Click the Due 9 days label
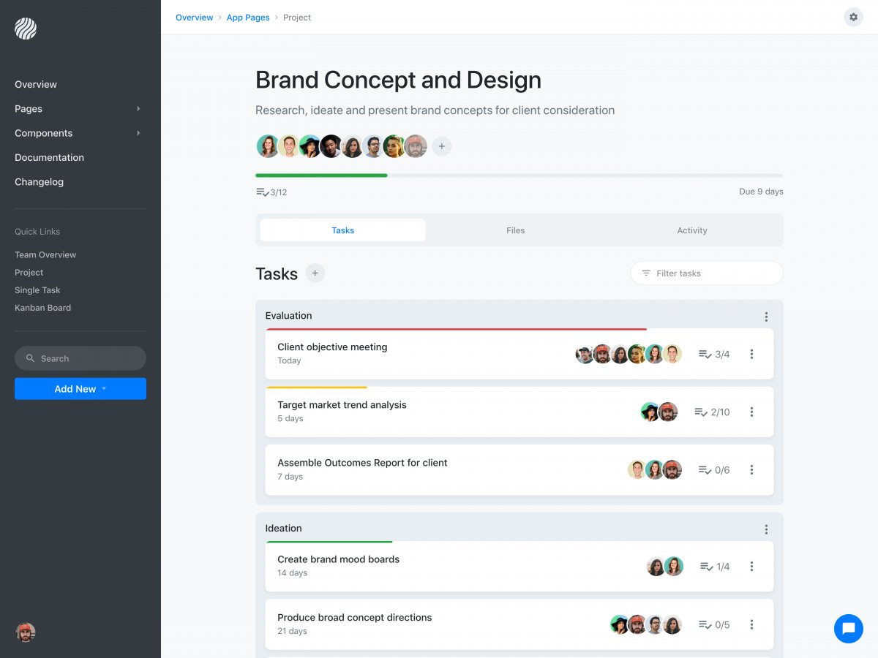The width and height of the screenshot is (878, 658). click(761, 192)
